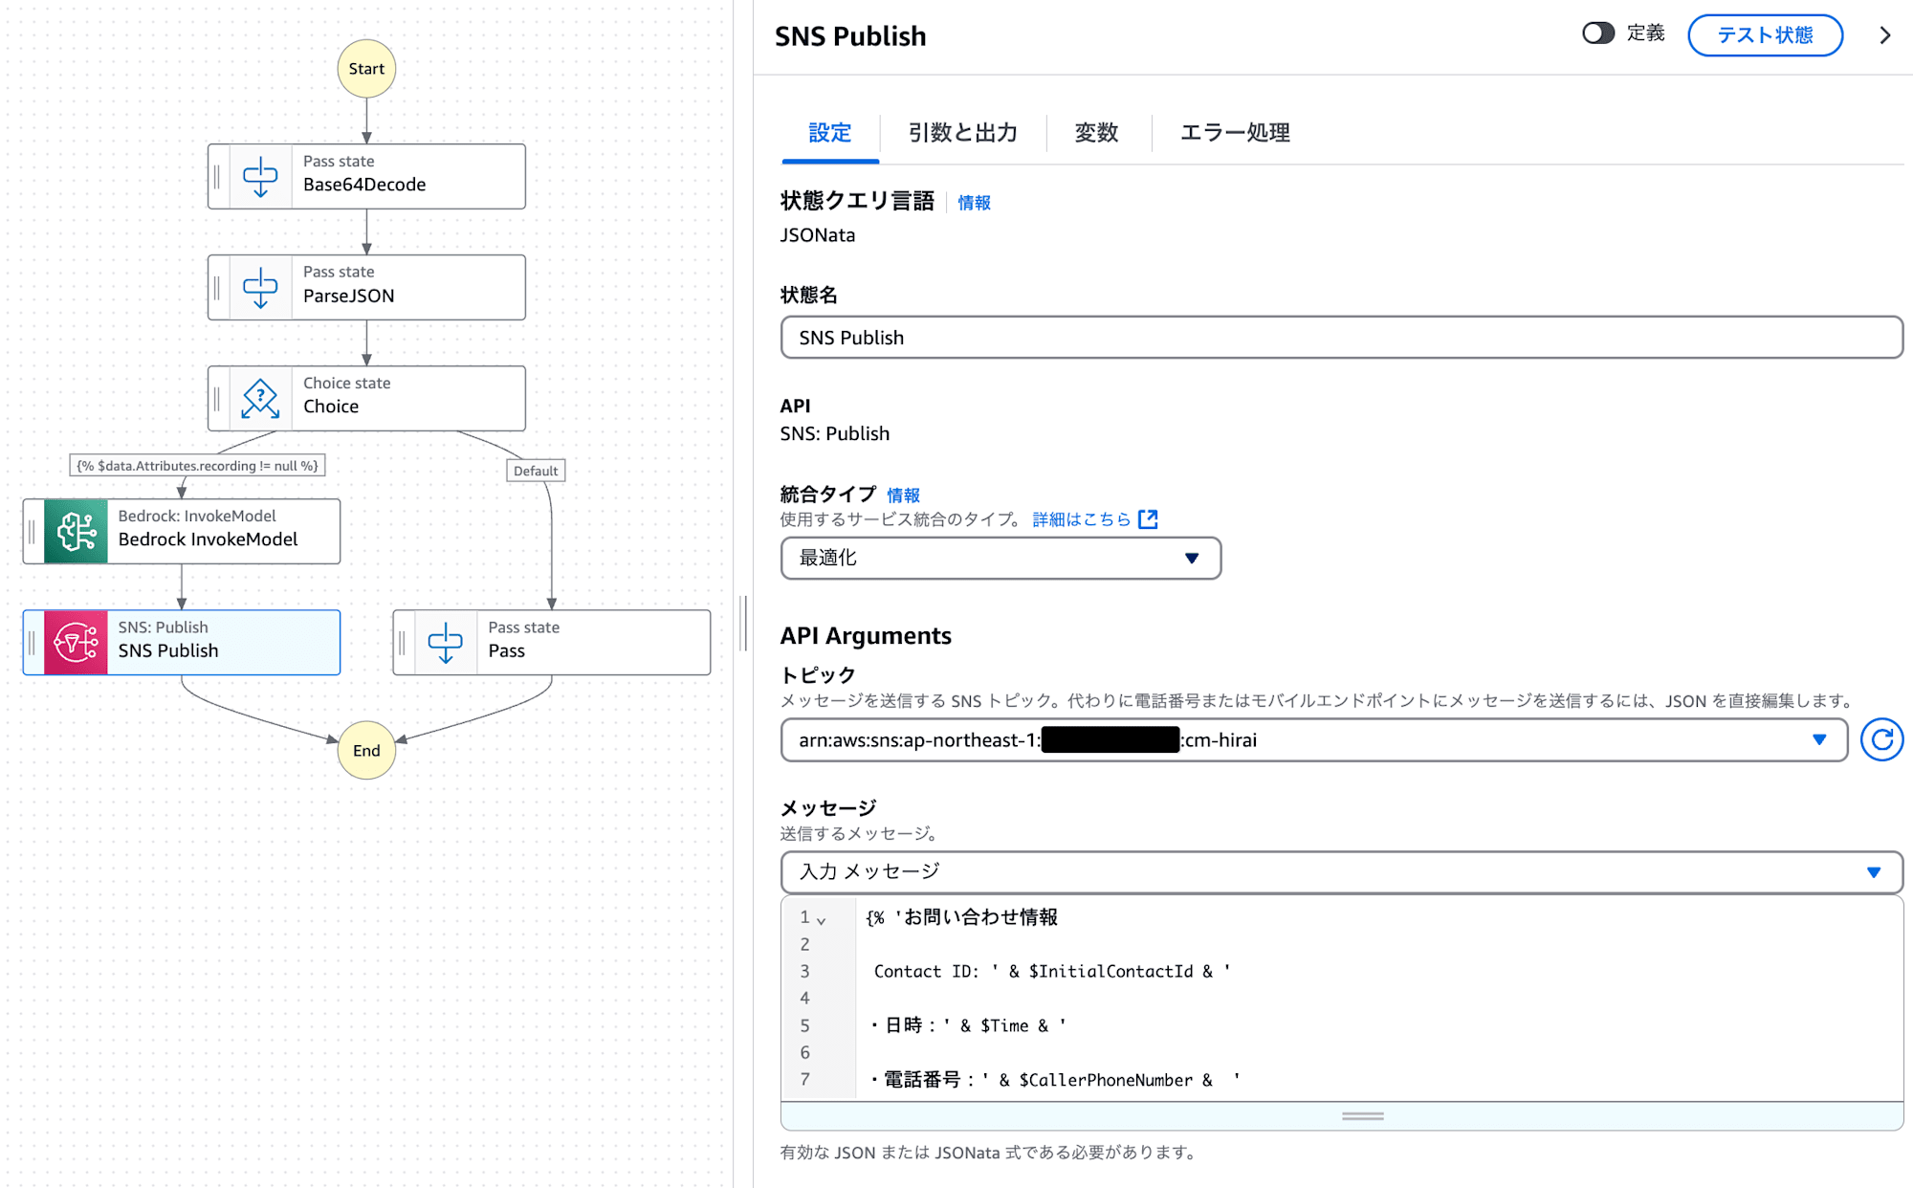1913x1188 pixels.
Task: Select the Default choice rule label
Action: 536,471
